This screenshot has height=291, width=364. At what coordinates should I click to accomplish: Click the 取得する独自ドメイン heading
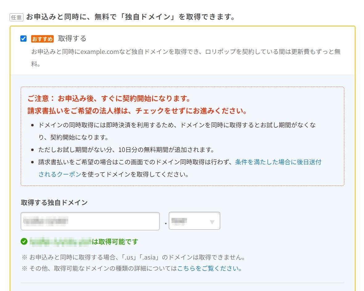(x=54, y=203)
